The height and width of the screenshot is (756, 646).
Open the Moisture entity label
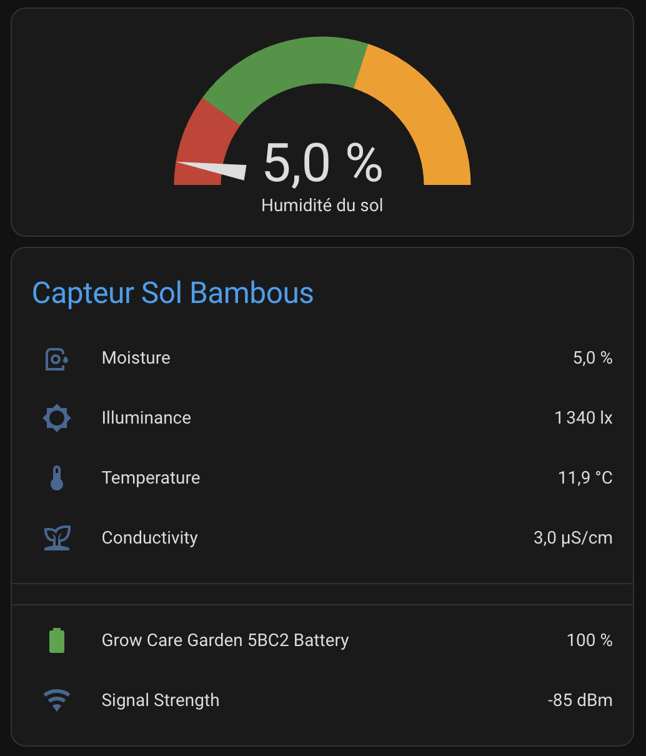click(136, 358)
